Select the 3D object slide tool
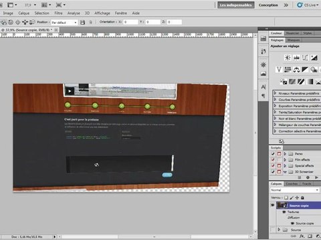 [x=25, y=22]
